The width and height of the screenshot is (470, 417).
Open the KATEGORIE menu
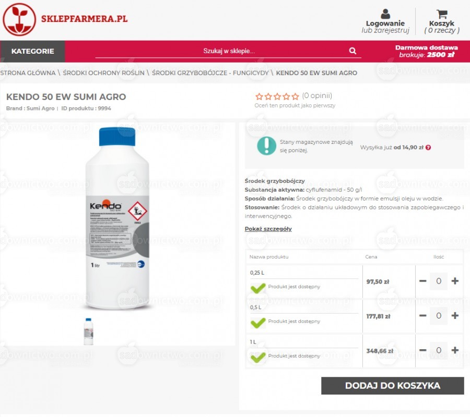click(x=32, y=51)
